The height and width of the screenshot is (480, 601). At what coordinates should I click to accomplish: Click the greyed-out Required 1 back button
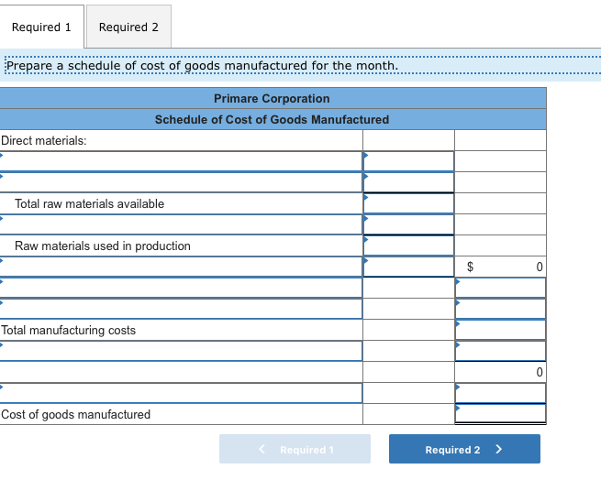[x=295, y=449]
